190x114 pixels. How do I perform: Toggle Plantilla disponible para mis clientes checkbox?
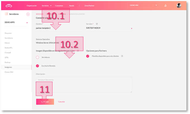pyautogui.click(x=88, y=56)
